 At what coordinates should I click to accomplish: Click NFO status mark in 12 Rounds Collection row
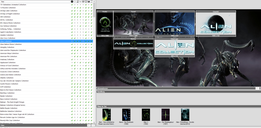tap(72, 8)
